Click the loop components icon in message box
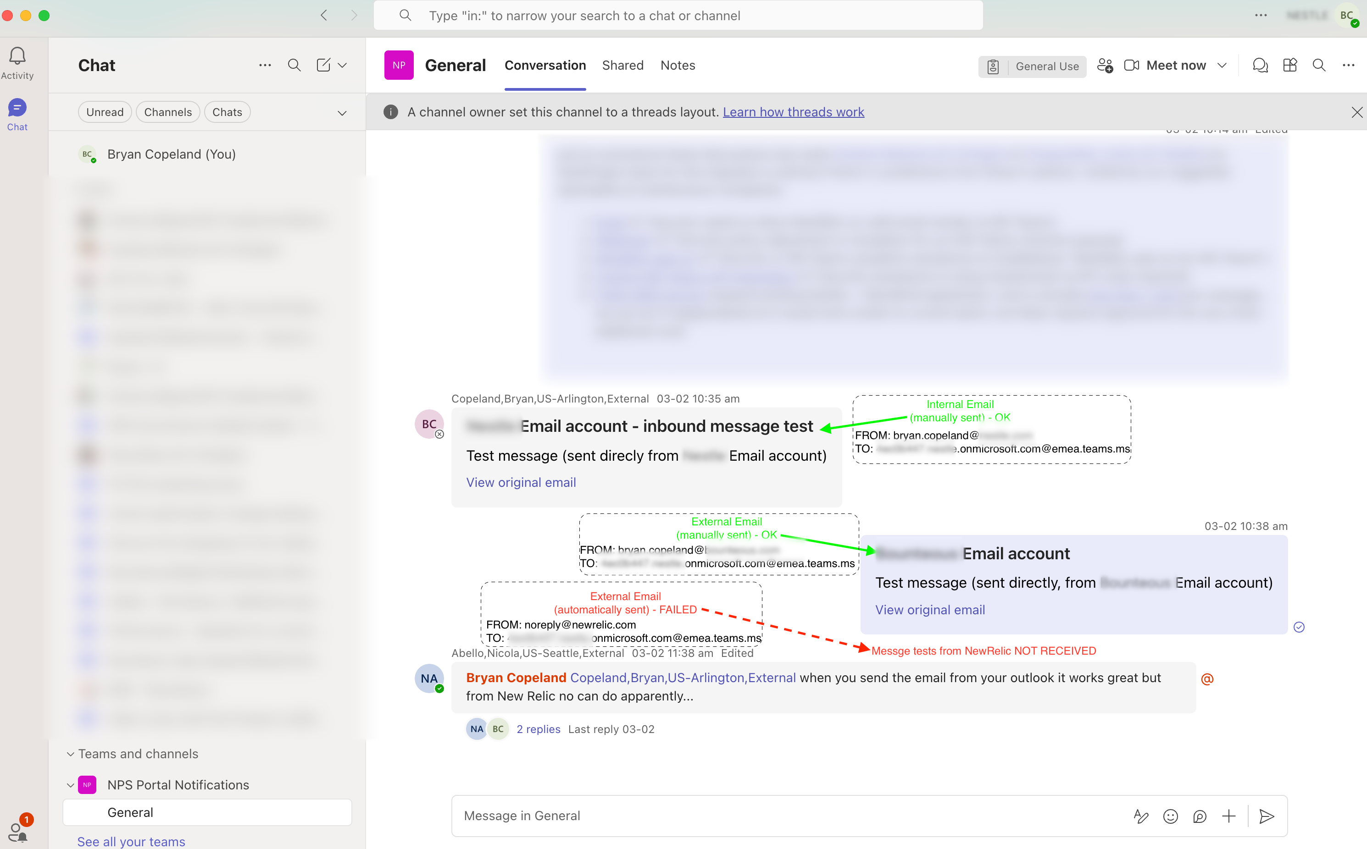This screenshot has width=1367, height=849. (x=1200, y=816)
